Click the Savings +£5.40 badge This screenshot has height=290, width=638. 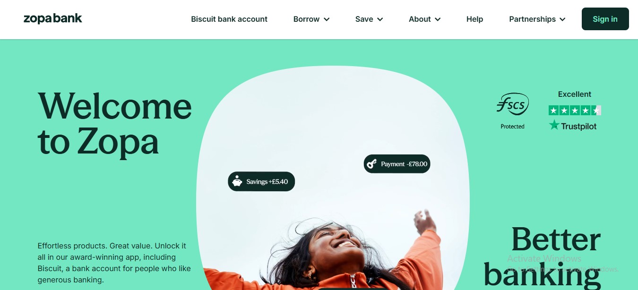pyautogui.click(x=261, y=181)
